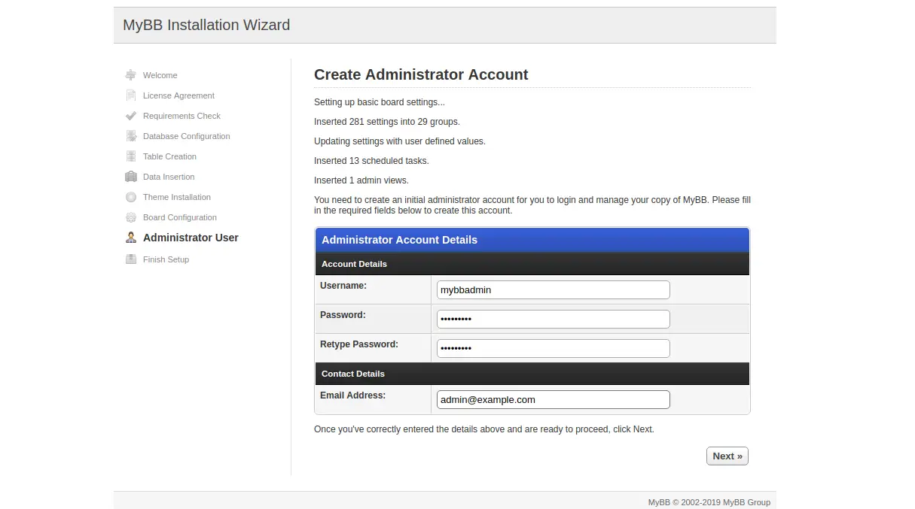Click the Password: field label
Image resolution: width=915 pixels, height=509 pixels.
tap(343, 315)
